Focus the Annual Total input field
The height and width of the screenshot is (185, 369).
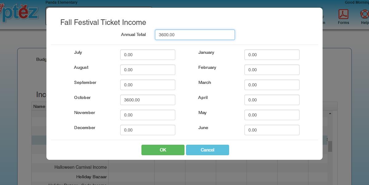coord(195,35)
